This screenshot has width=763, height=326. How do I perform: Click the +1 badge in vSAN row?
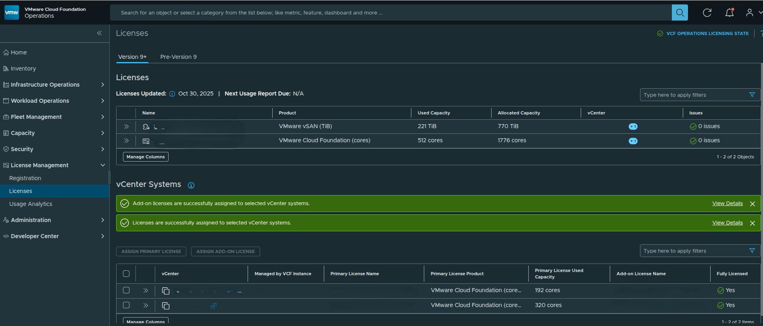coord(633,127)
